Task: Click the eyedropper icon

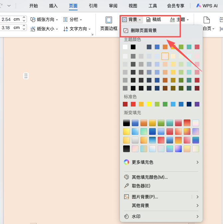Action: point(126,186)
